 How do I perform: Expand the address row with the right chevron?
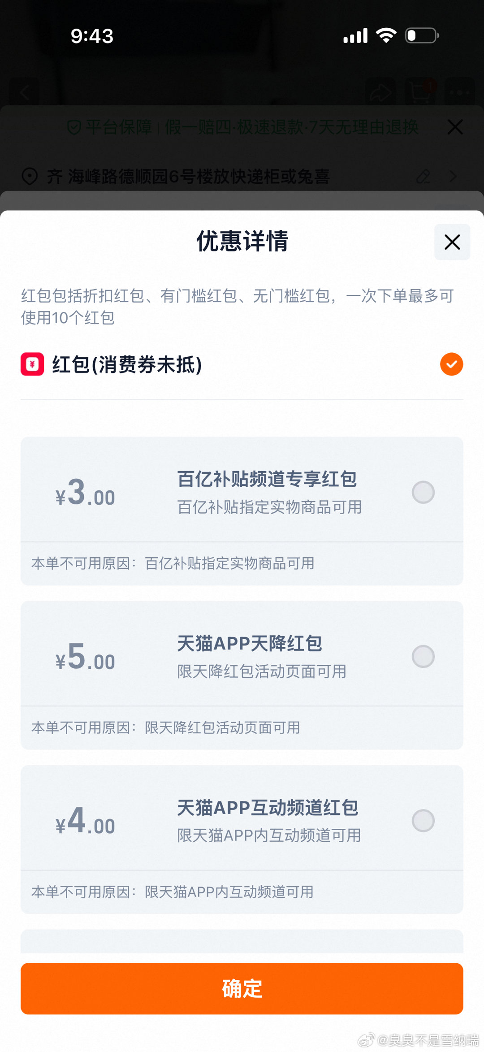click(454, 176)
